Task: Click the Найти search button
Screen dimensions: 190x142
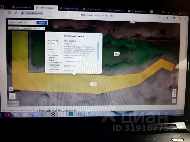Action: click(42, 23)
